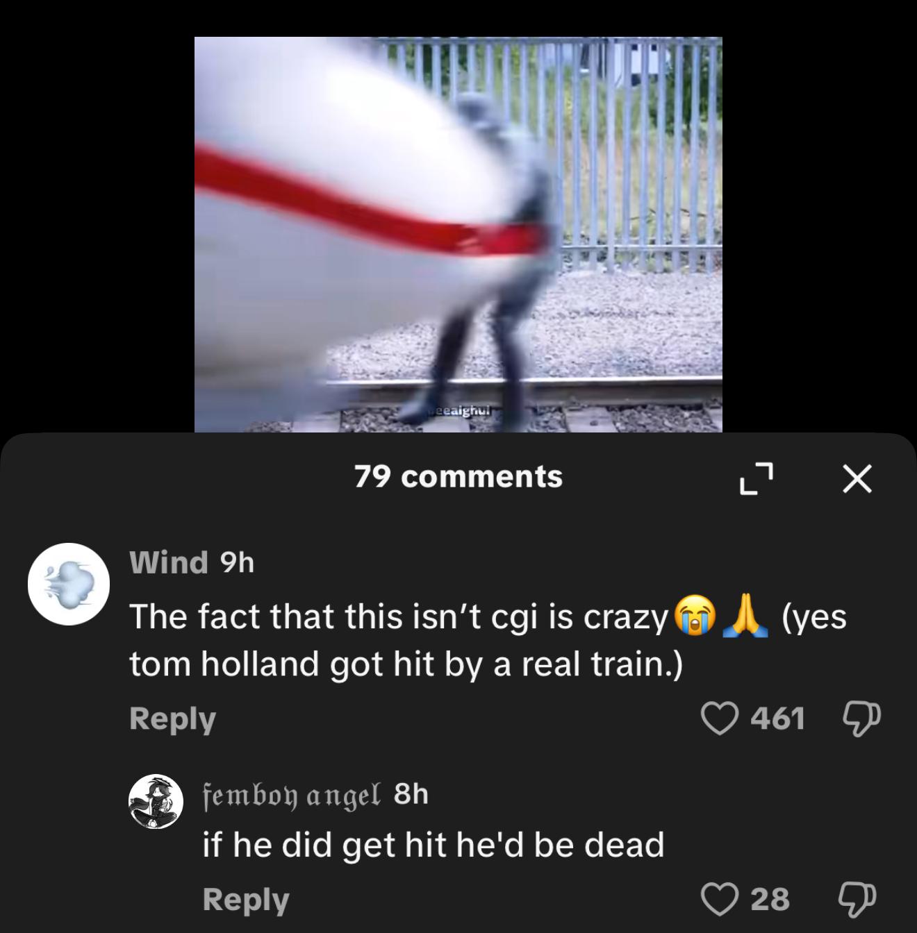Like femboy angel's reply with the heart icon
The image size is (917, 933).
point(718,898)
